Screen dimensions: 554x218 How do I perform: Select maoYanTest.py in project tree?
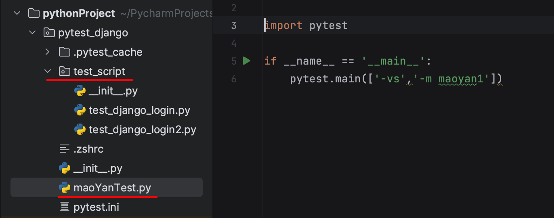112,188
